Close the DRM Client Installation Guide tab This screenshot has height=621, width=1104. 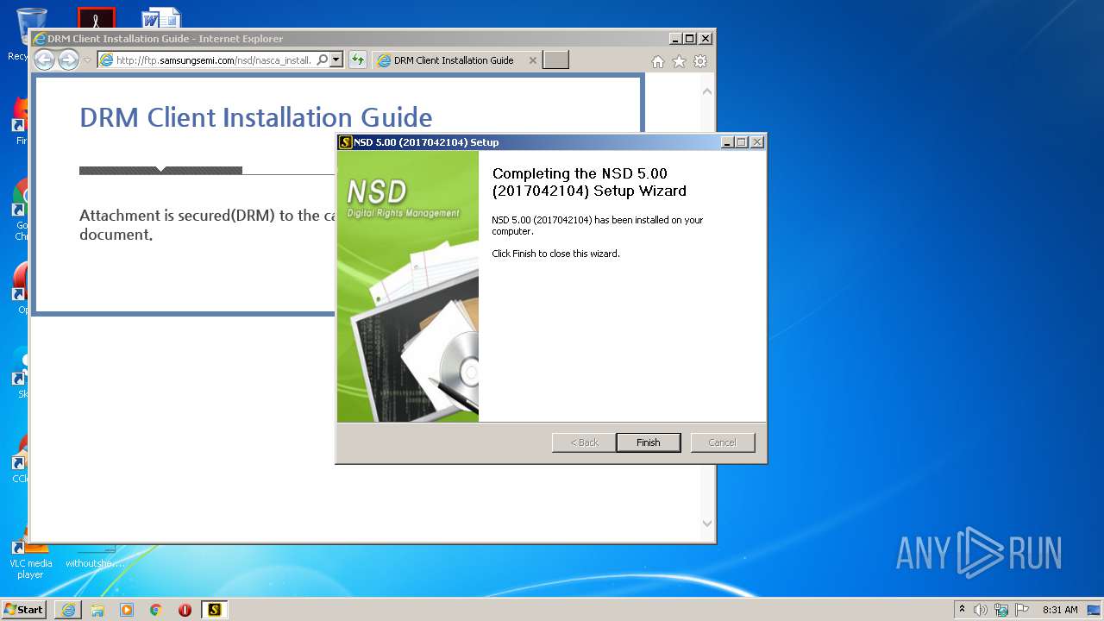(x=533, y=60)
